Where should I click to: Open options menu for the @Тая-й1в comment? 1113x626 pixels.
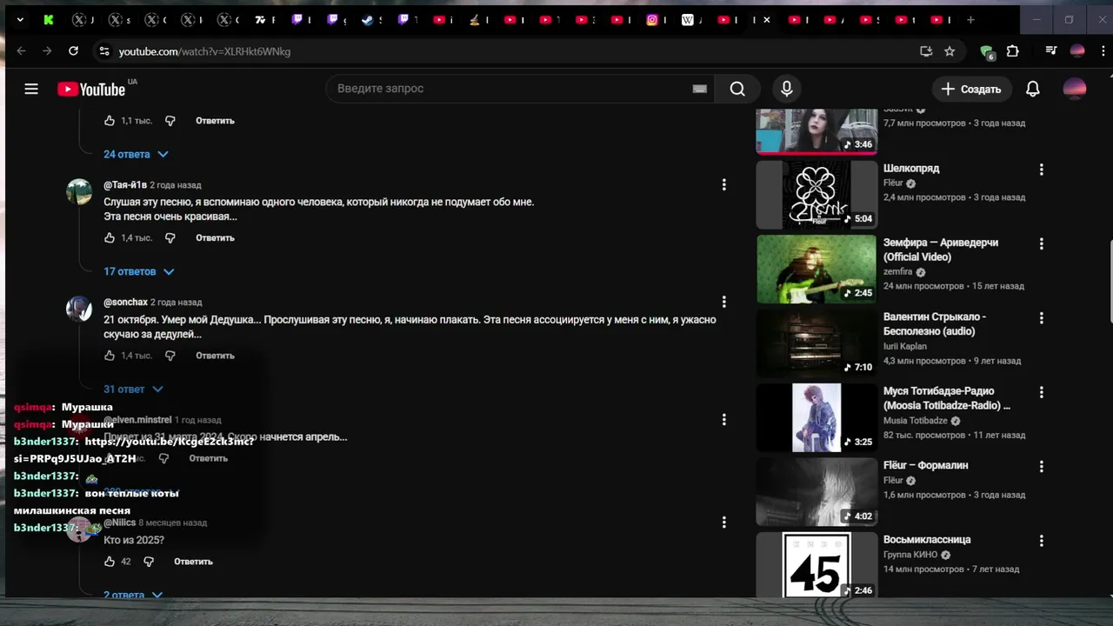pos(723,184)
